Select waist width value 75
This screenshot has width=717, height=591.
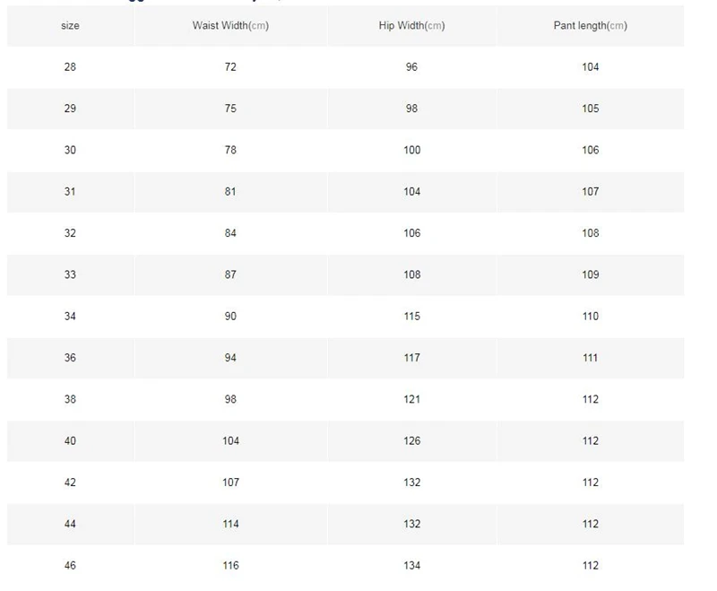click(230, 109)
